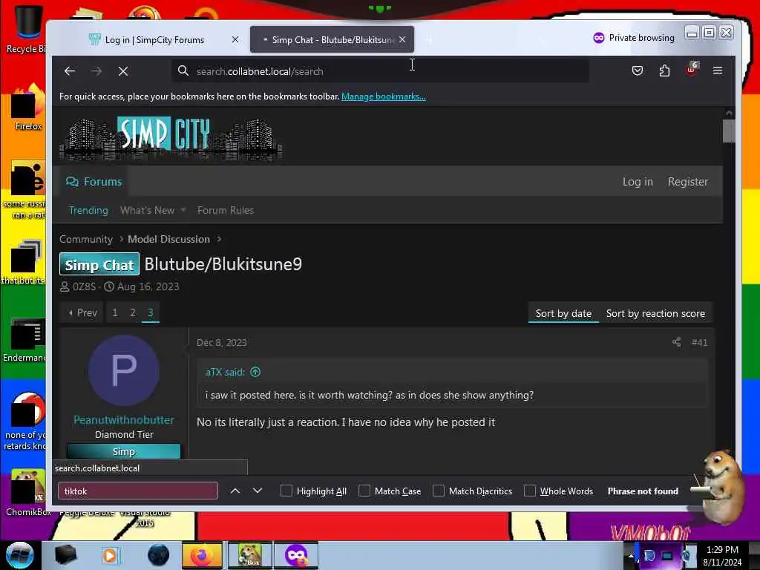Image resolution: width=760 pixels, height=570 pixels.
Task: Stop page loading with the X button
Action: [123, 71]
